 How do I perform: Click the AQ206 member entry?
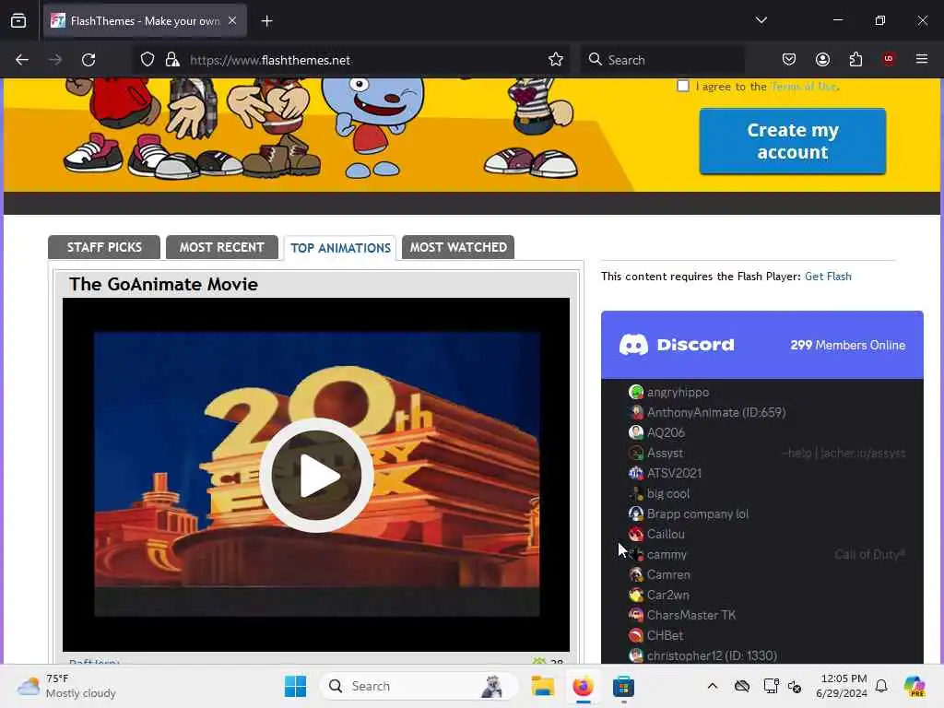656,432
